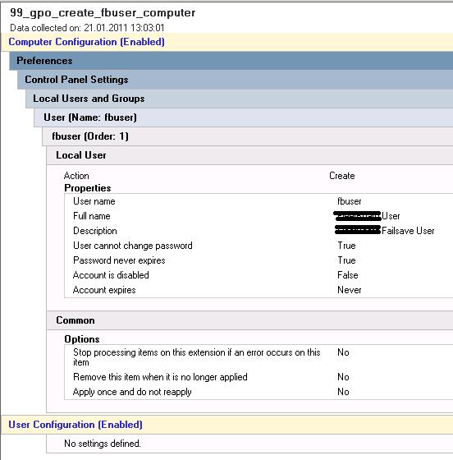The height and width of the screenshot is (460, 453).
Task: Click 'No settings defined.' text
Action: coord(103,444)
